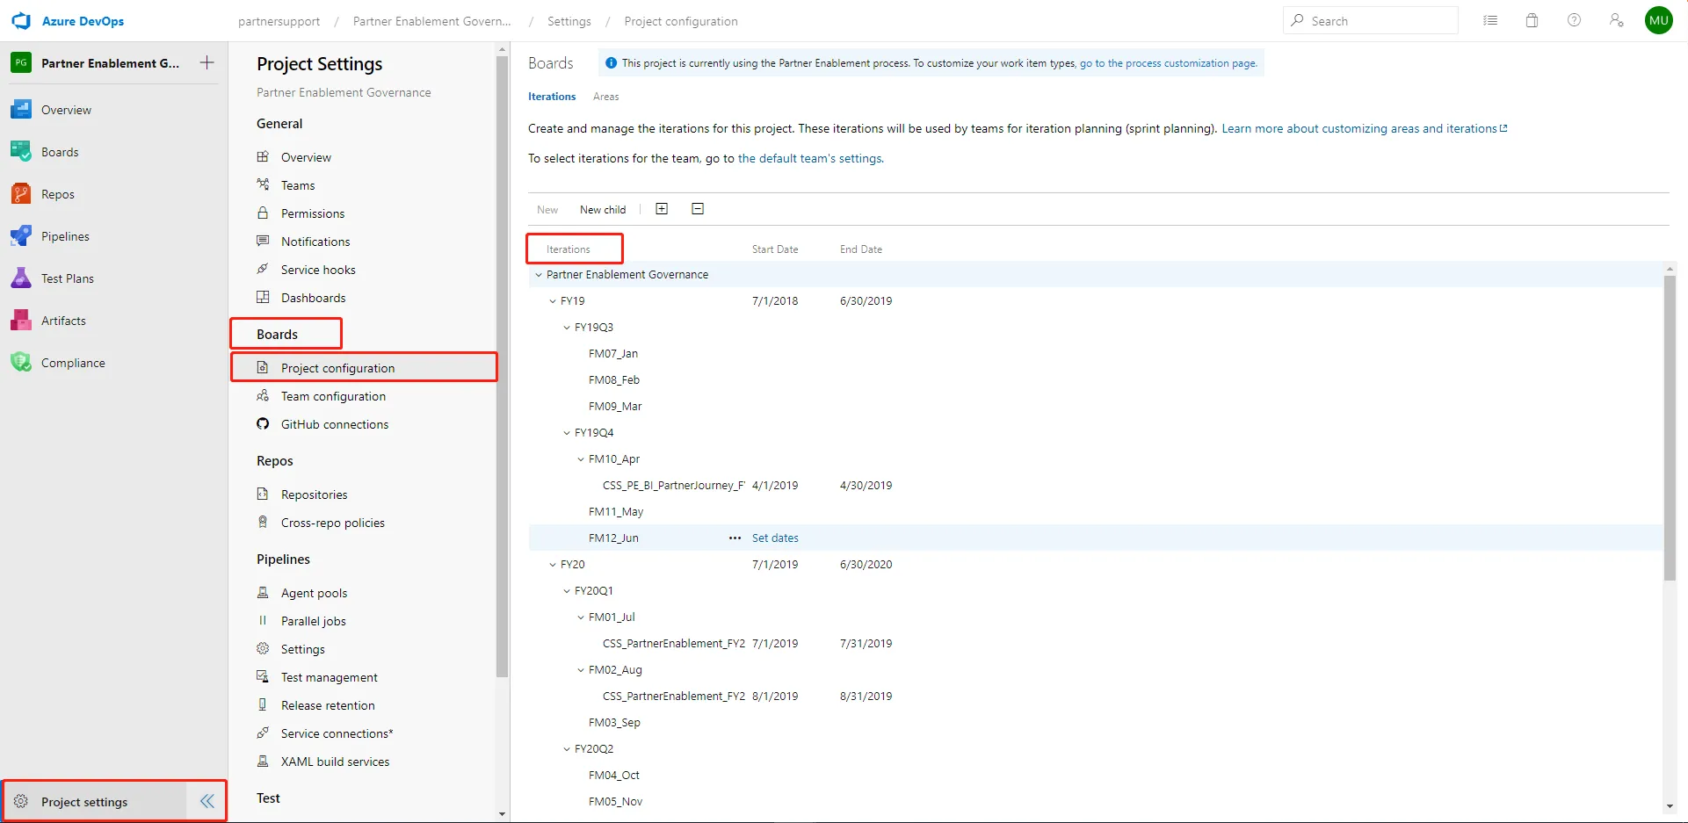The image size is (1688, 823).
Task: Open the Repos hub icon
Action: [21, 194]
